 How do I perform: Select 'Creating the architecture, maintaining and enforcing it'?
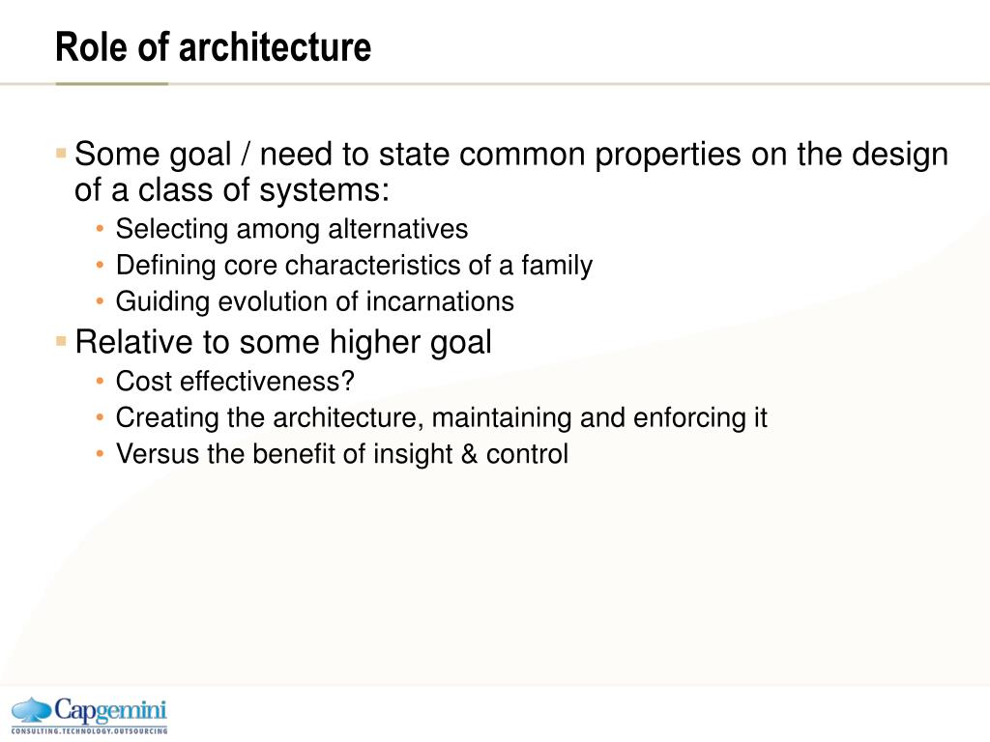click(441, 418)
